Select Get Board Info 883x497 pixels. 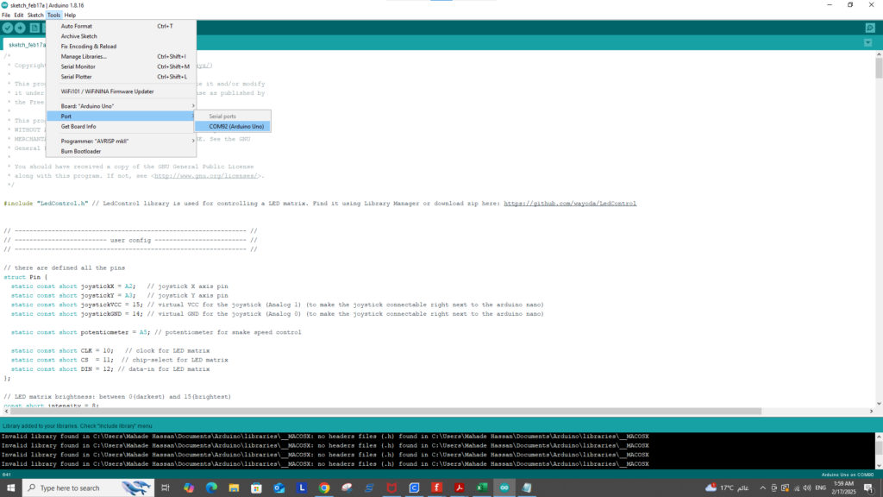pyautogui.click(x=121, y=126)
